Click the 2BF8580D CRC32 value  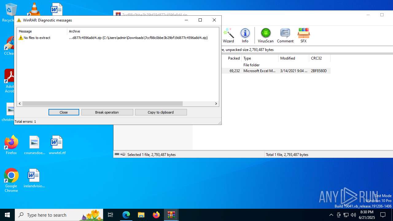click(319, 71)
